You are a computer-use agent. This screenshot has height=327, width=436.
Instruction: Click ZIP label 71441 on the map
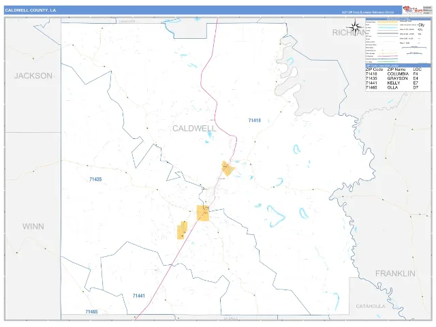(139, 296)
